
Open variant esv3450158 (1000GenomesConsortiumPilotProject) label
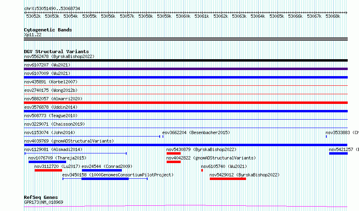(118, 175)
